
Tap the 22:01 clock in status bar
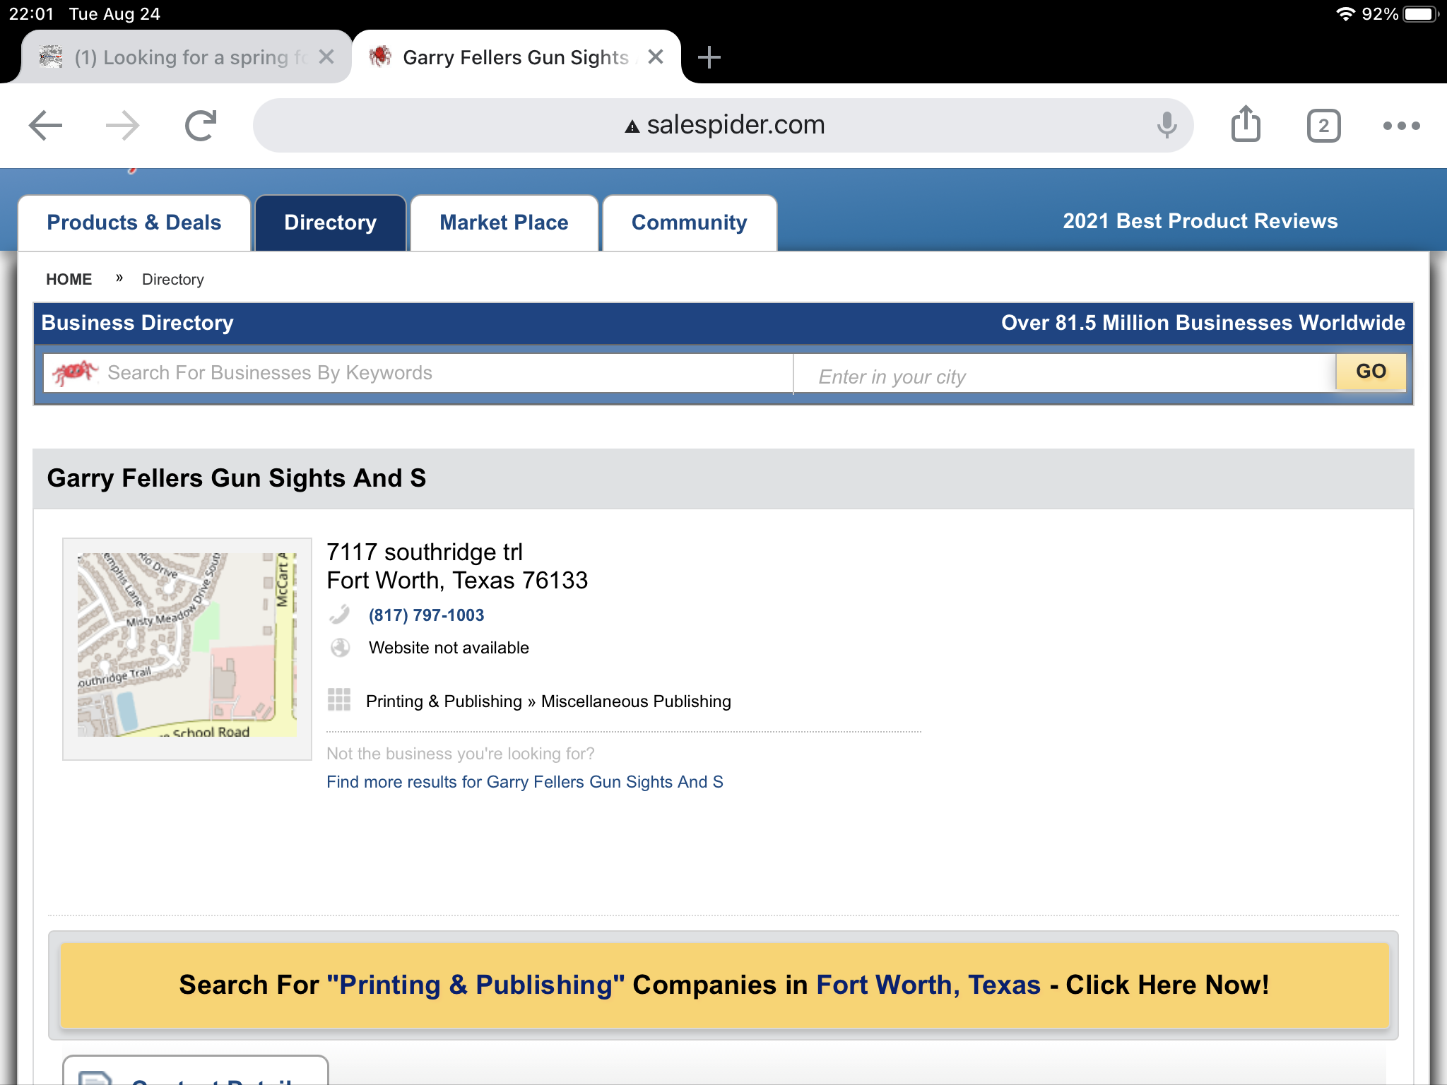(x=31, y=14)
